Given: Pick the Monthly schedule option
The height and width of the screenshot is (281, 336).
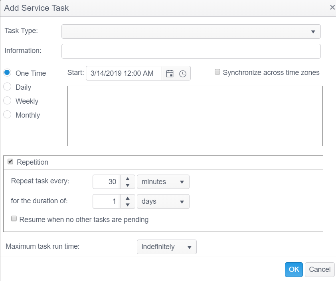Looking at the screenshot, I should coord(7,115).
